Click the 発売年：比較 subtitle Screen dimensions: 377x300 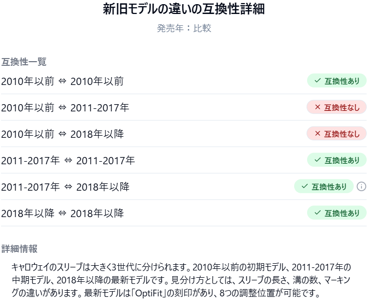pyautogui.click(x=184, y=28)
